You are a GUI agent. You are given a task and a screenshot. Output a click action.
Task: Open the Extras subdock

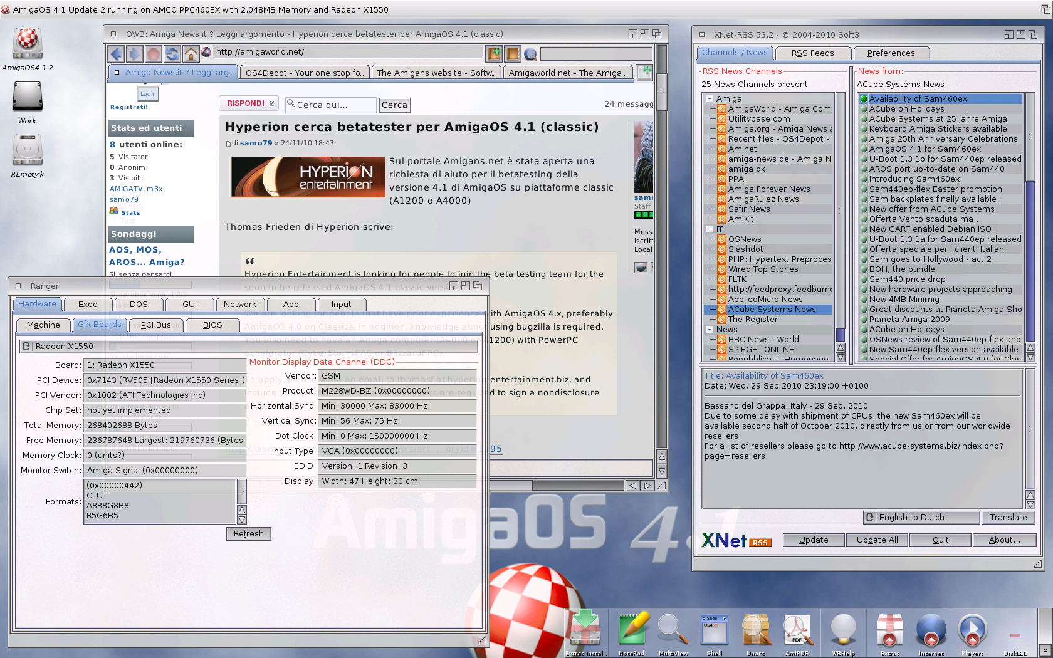890,633
